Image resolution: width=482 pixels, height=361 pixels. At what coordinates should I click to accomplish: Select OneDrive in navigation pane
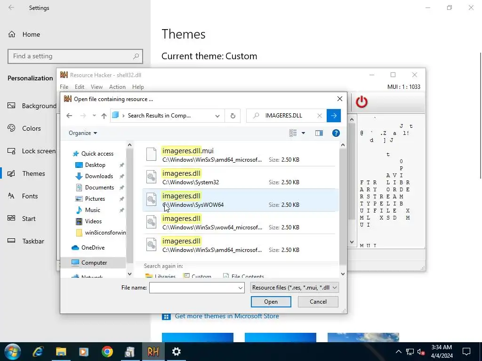[x=93, y=248]
